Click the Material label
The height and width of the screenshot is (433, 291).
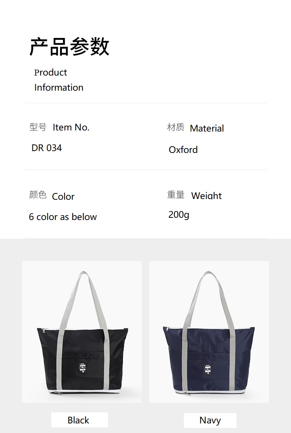(x=207, y=128)
